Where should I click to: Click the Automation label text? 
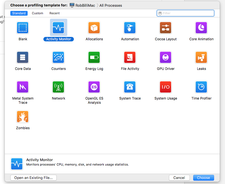(130, 39)
